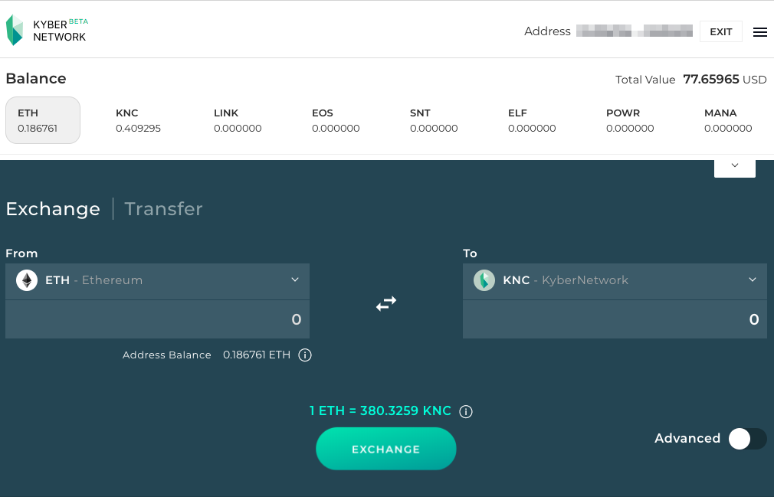The image size is (774, 497).
Task: Click the Ethereum icon in From field
Action: (26, 280)
